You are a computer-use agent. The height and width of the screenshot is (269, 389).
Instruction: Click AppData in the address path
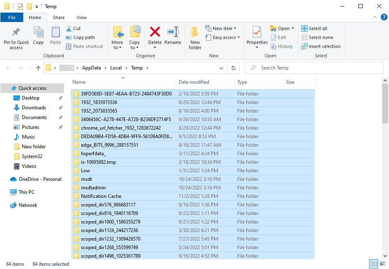pyautogui.click(x=92, y=68)
